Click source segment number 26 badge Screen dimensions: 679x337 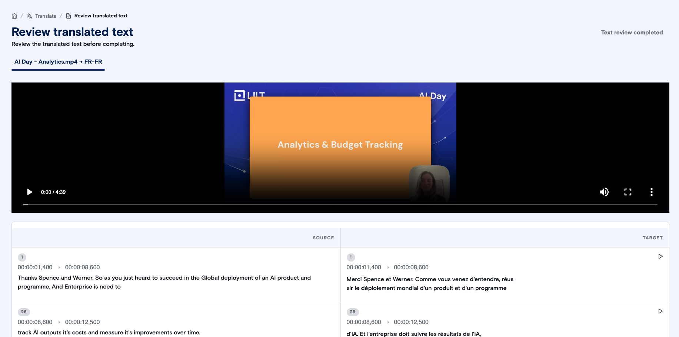coord(24,312)
